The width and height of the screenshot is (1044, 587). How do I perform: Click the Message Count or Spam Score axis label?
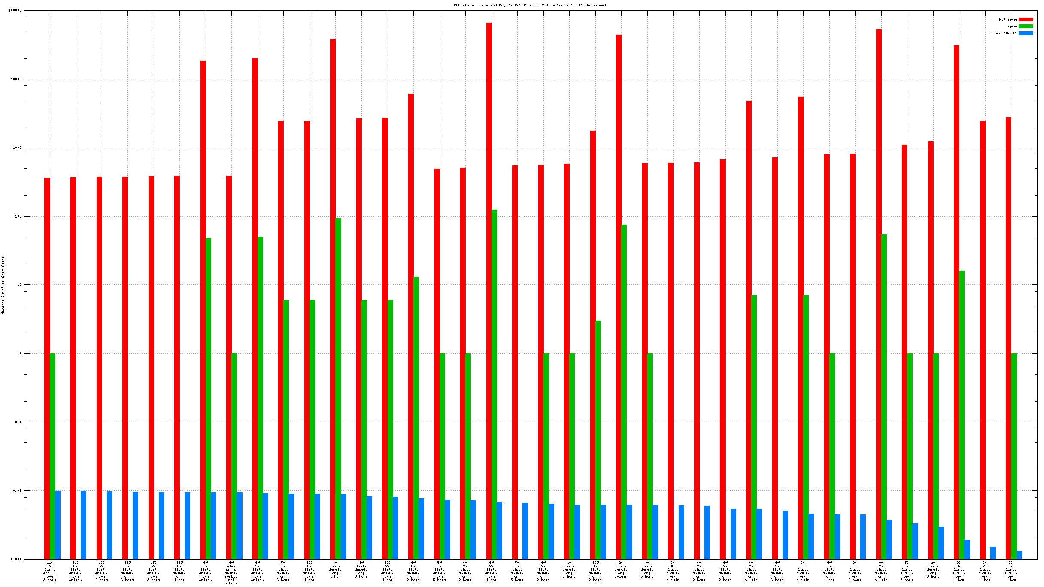(x=3, y=285)
